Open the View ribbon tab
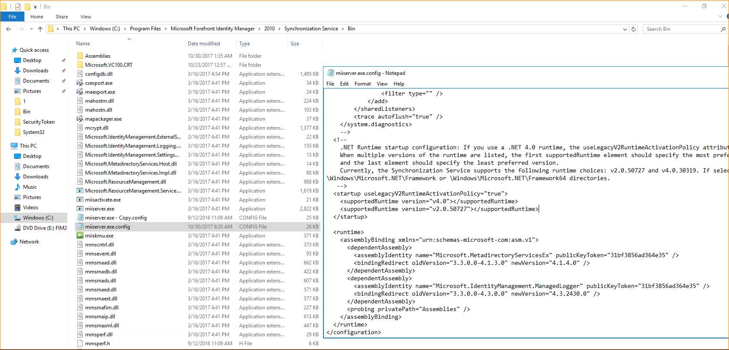Viewport: 729px width, 350px height. 86,17
